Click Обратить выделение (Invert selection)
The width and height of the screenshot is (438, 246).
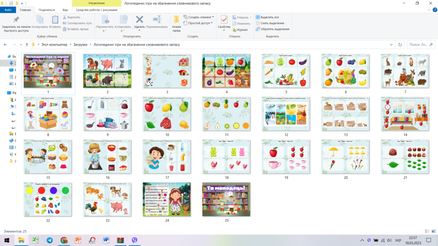tap(273, 29)
